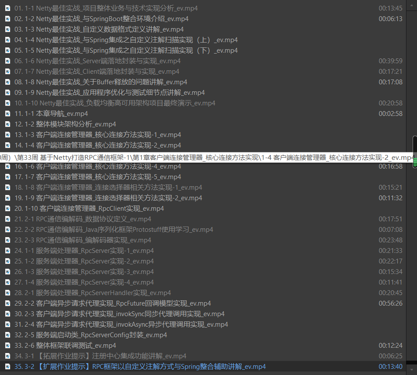Image resolution: width=417 pixels, height=375 pixels.
Task: Click the icon for 08. 1-8 关于Buffer释放的问题讲解
Action: coord(8,82)
